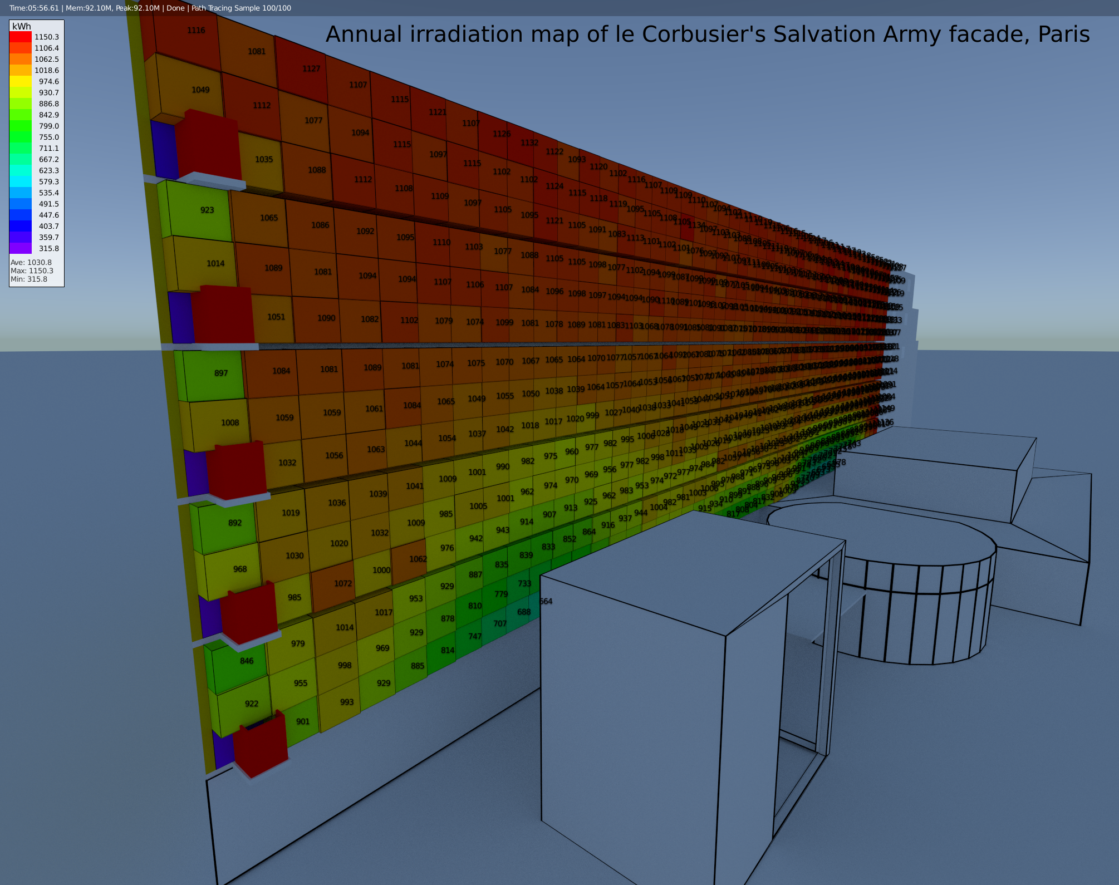Click the facade panel value 1008

(x=230, y=422)
